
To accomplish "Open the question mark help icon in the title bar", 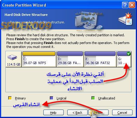I will coord(125,5).
